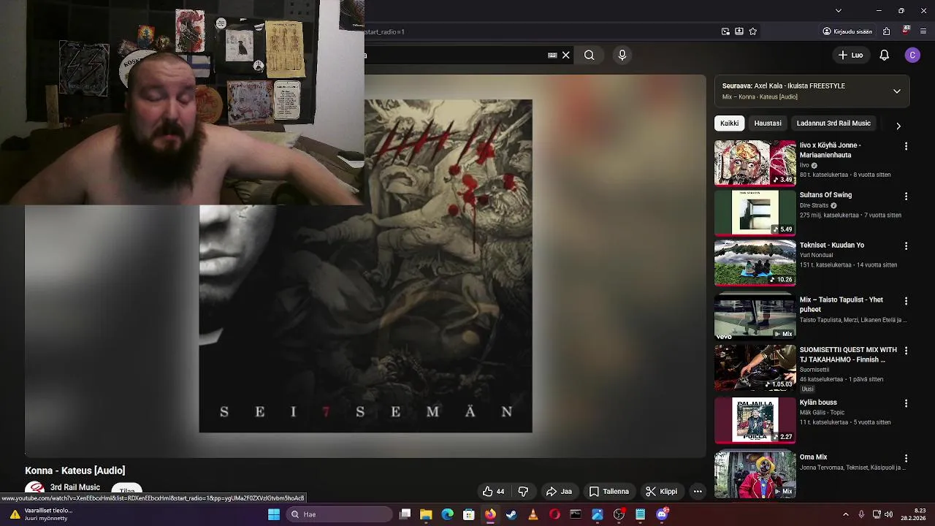Open 3rd Rail Music channel name
The width and height of the screenshot is (935, 526).
point(75,487)
